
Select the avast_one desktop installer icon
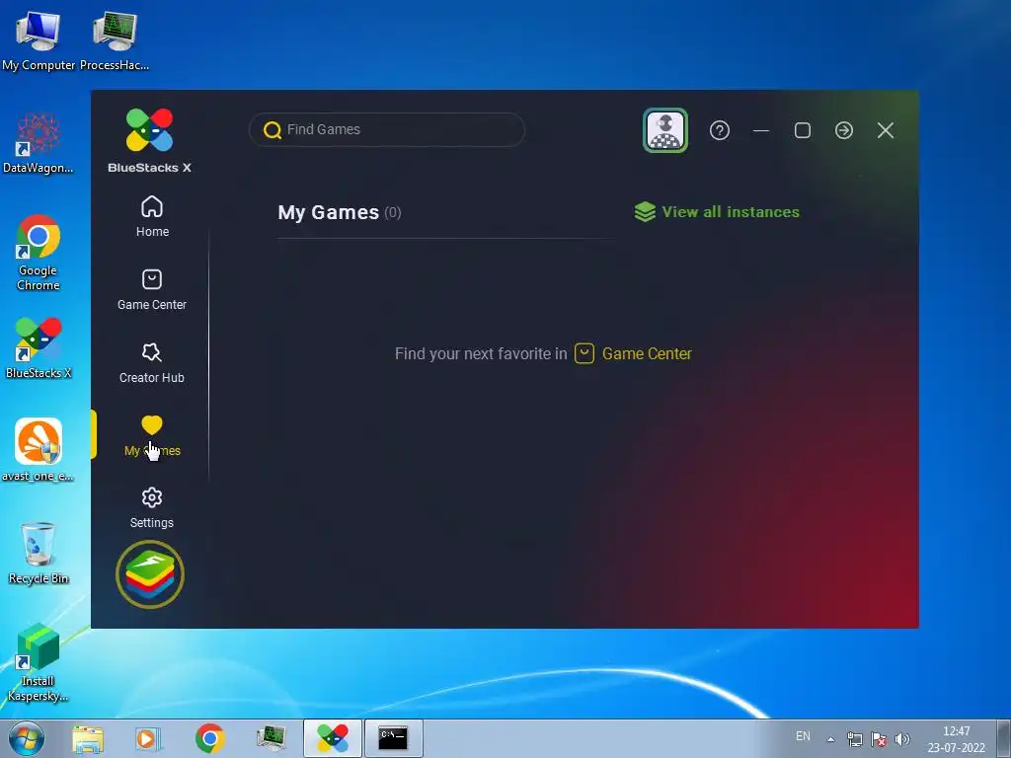(39, 450)
